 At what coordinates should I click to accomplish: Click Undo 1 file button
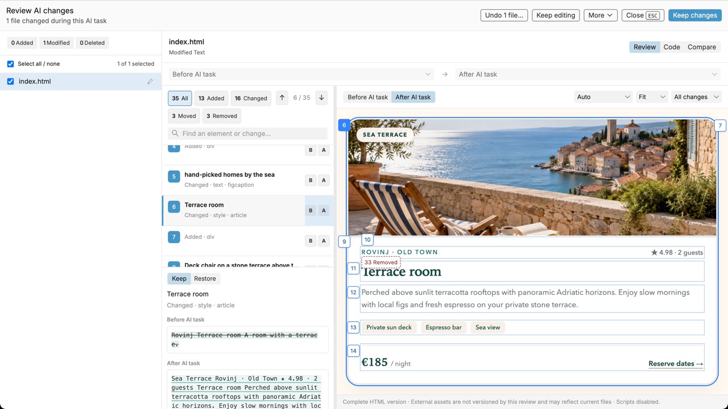click(x=504, y=15)
